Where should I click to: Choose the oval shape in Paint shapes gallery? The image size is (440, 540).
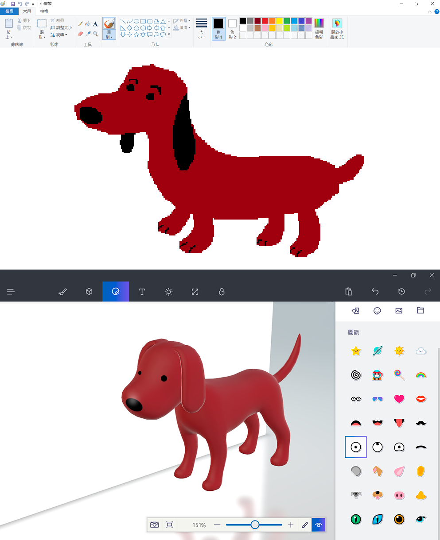click(136, 21)
